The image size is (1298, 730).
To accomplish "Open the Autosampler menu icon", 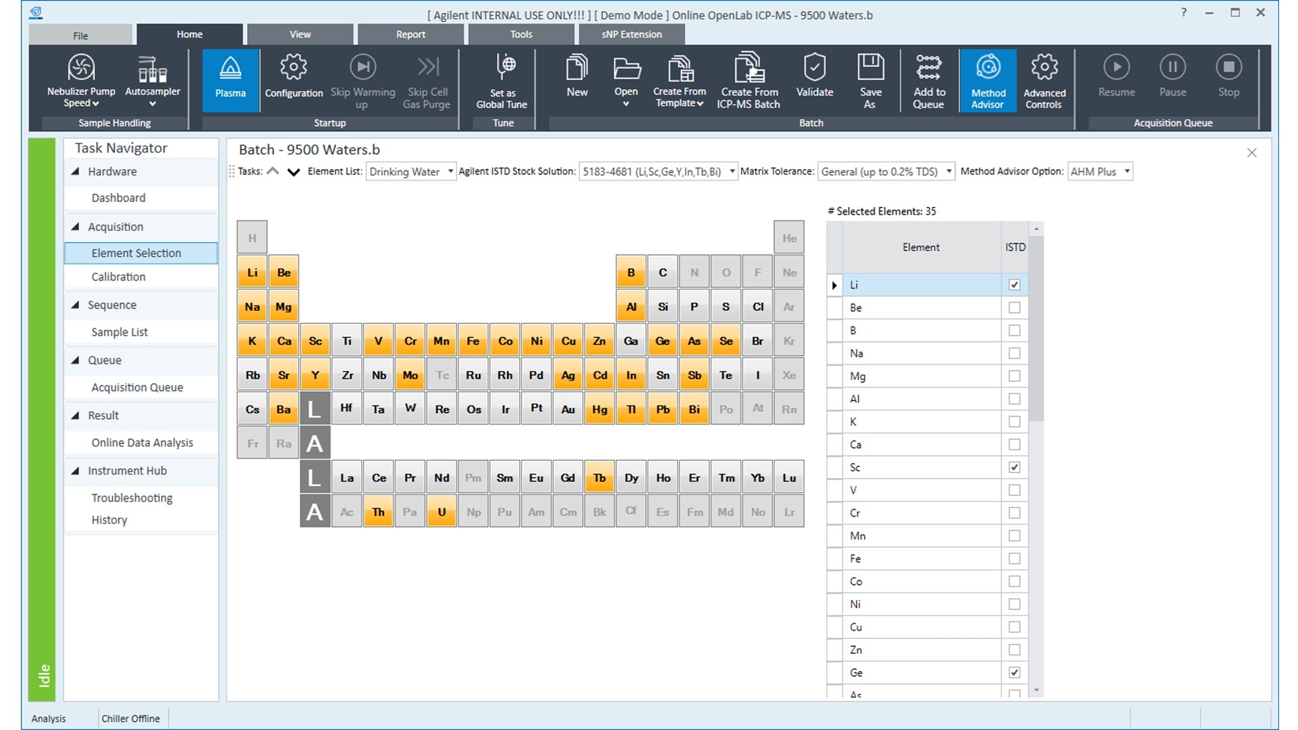I will click(x=153, y=81).
